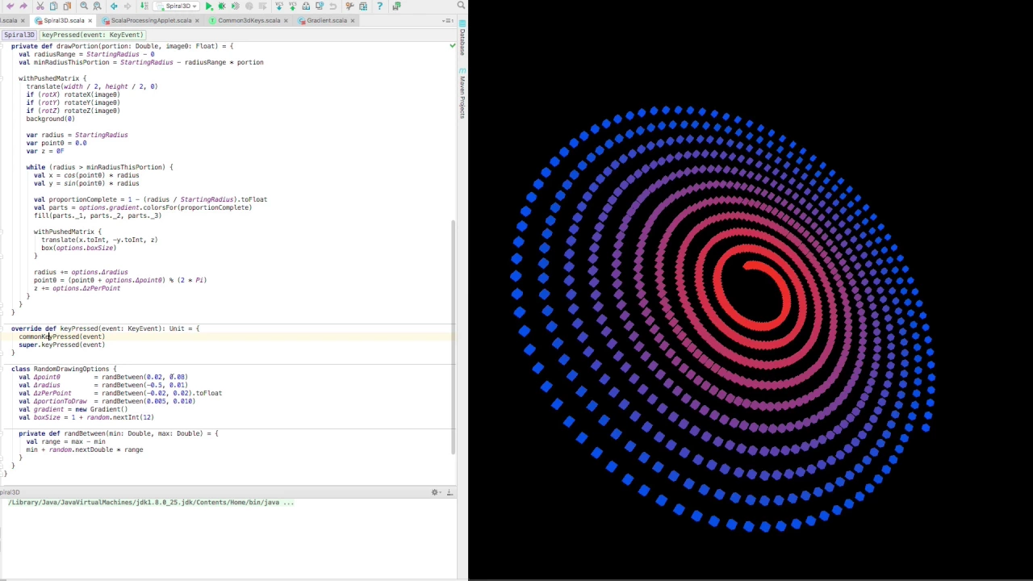Click inside the commonKeyPressed(event) line
This screenshot has height=581, width=1033.
(62, 336)
